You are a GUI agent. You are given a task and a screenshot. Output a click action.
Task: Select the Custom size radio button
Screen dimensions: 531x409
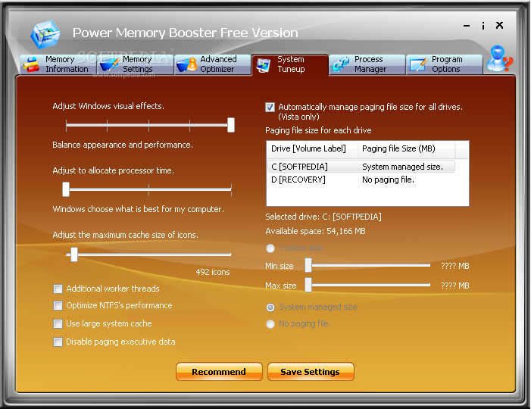click(x=270, y=248)
